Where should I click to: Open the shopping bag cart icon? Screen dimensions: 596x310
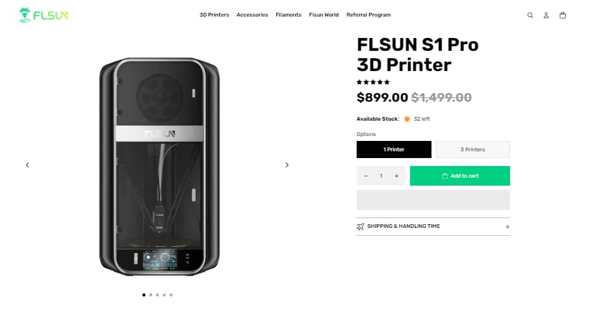(563, 15)
